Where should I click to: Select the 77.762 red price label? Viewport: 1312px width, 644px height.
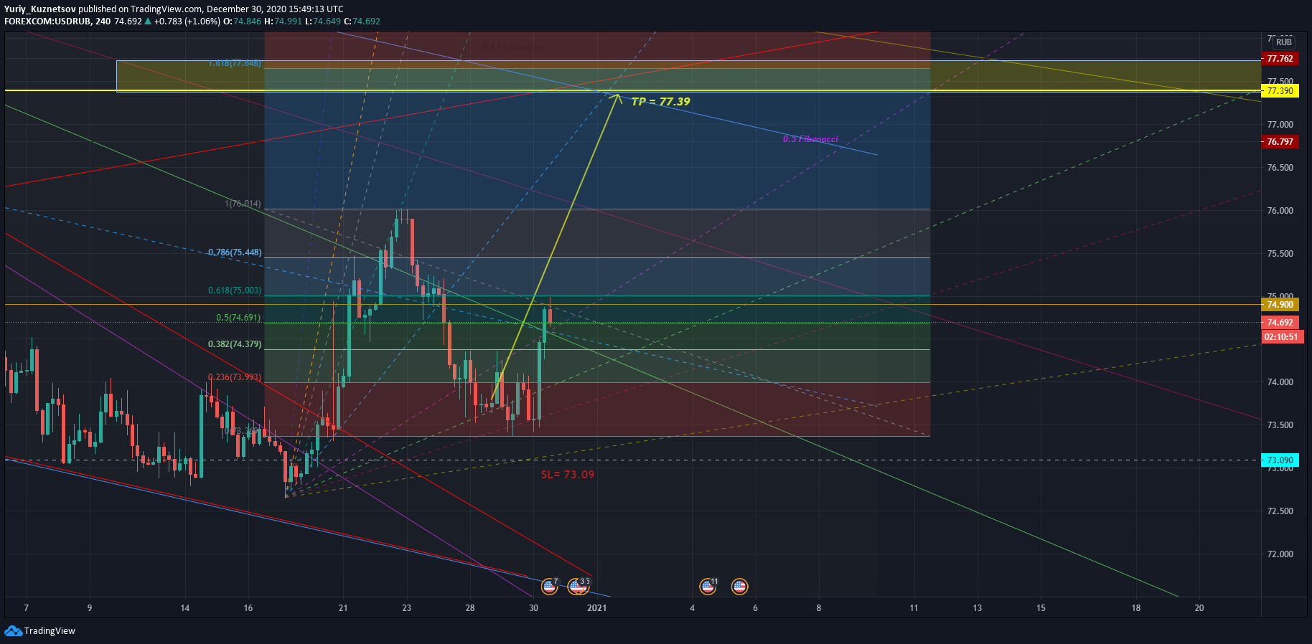click(x=1280, y=59)
